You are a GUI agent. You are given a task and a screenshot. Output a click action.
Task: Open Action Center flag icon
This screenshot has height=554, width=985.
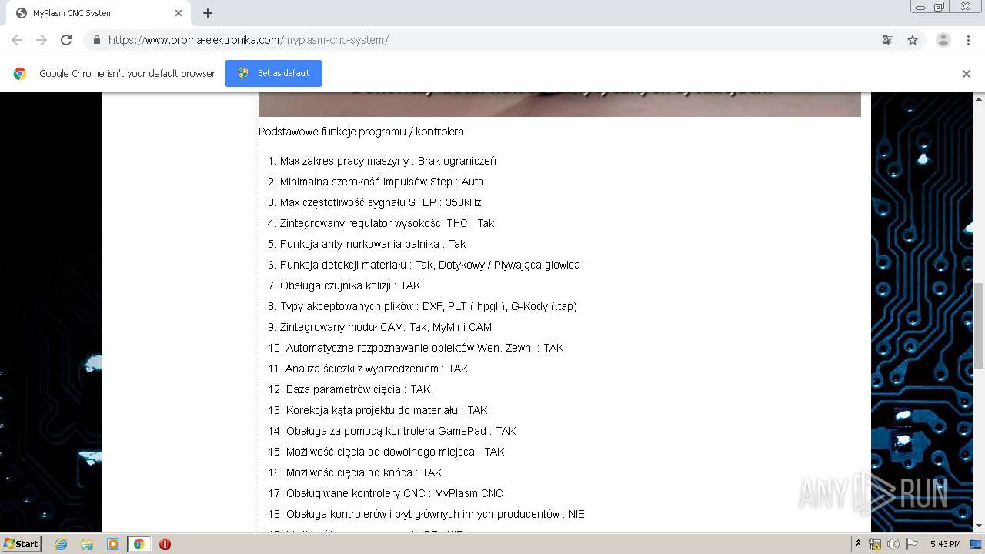[x=912, y=544]
